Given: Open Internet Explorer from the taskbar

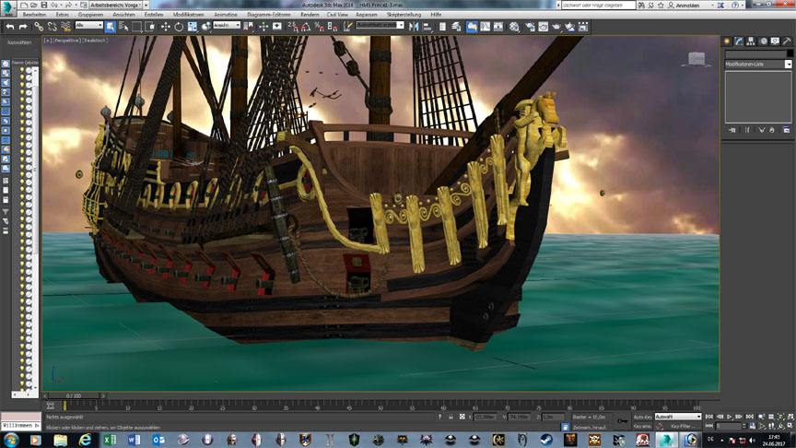Looking at the screenshot, I should click(84, 440).
